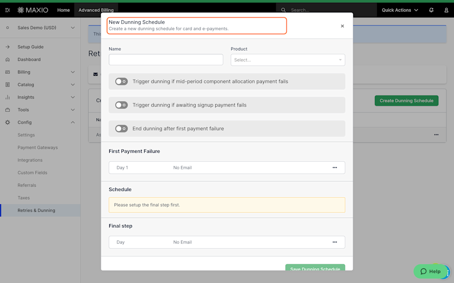The image size is (454, 283).
Task: Click the Create Dunning Schedule button
Action: (406, 100)
